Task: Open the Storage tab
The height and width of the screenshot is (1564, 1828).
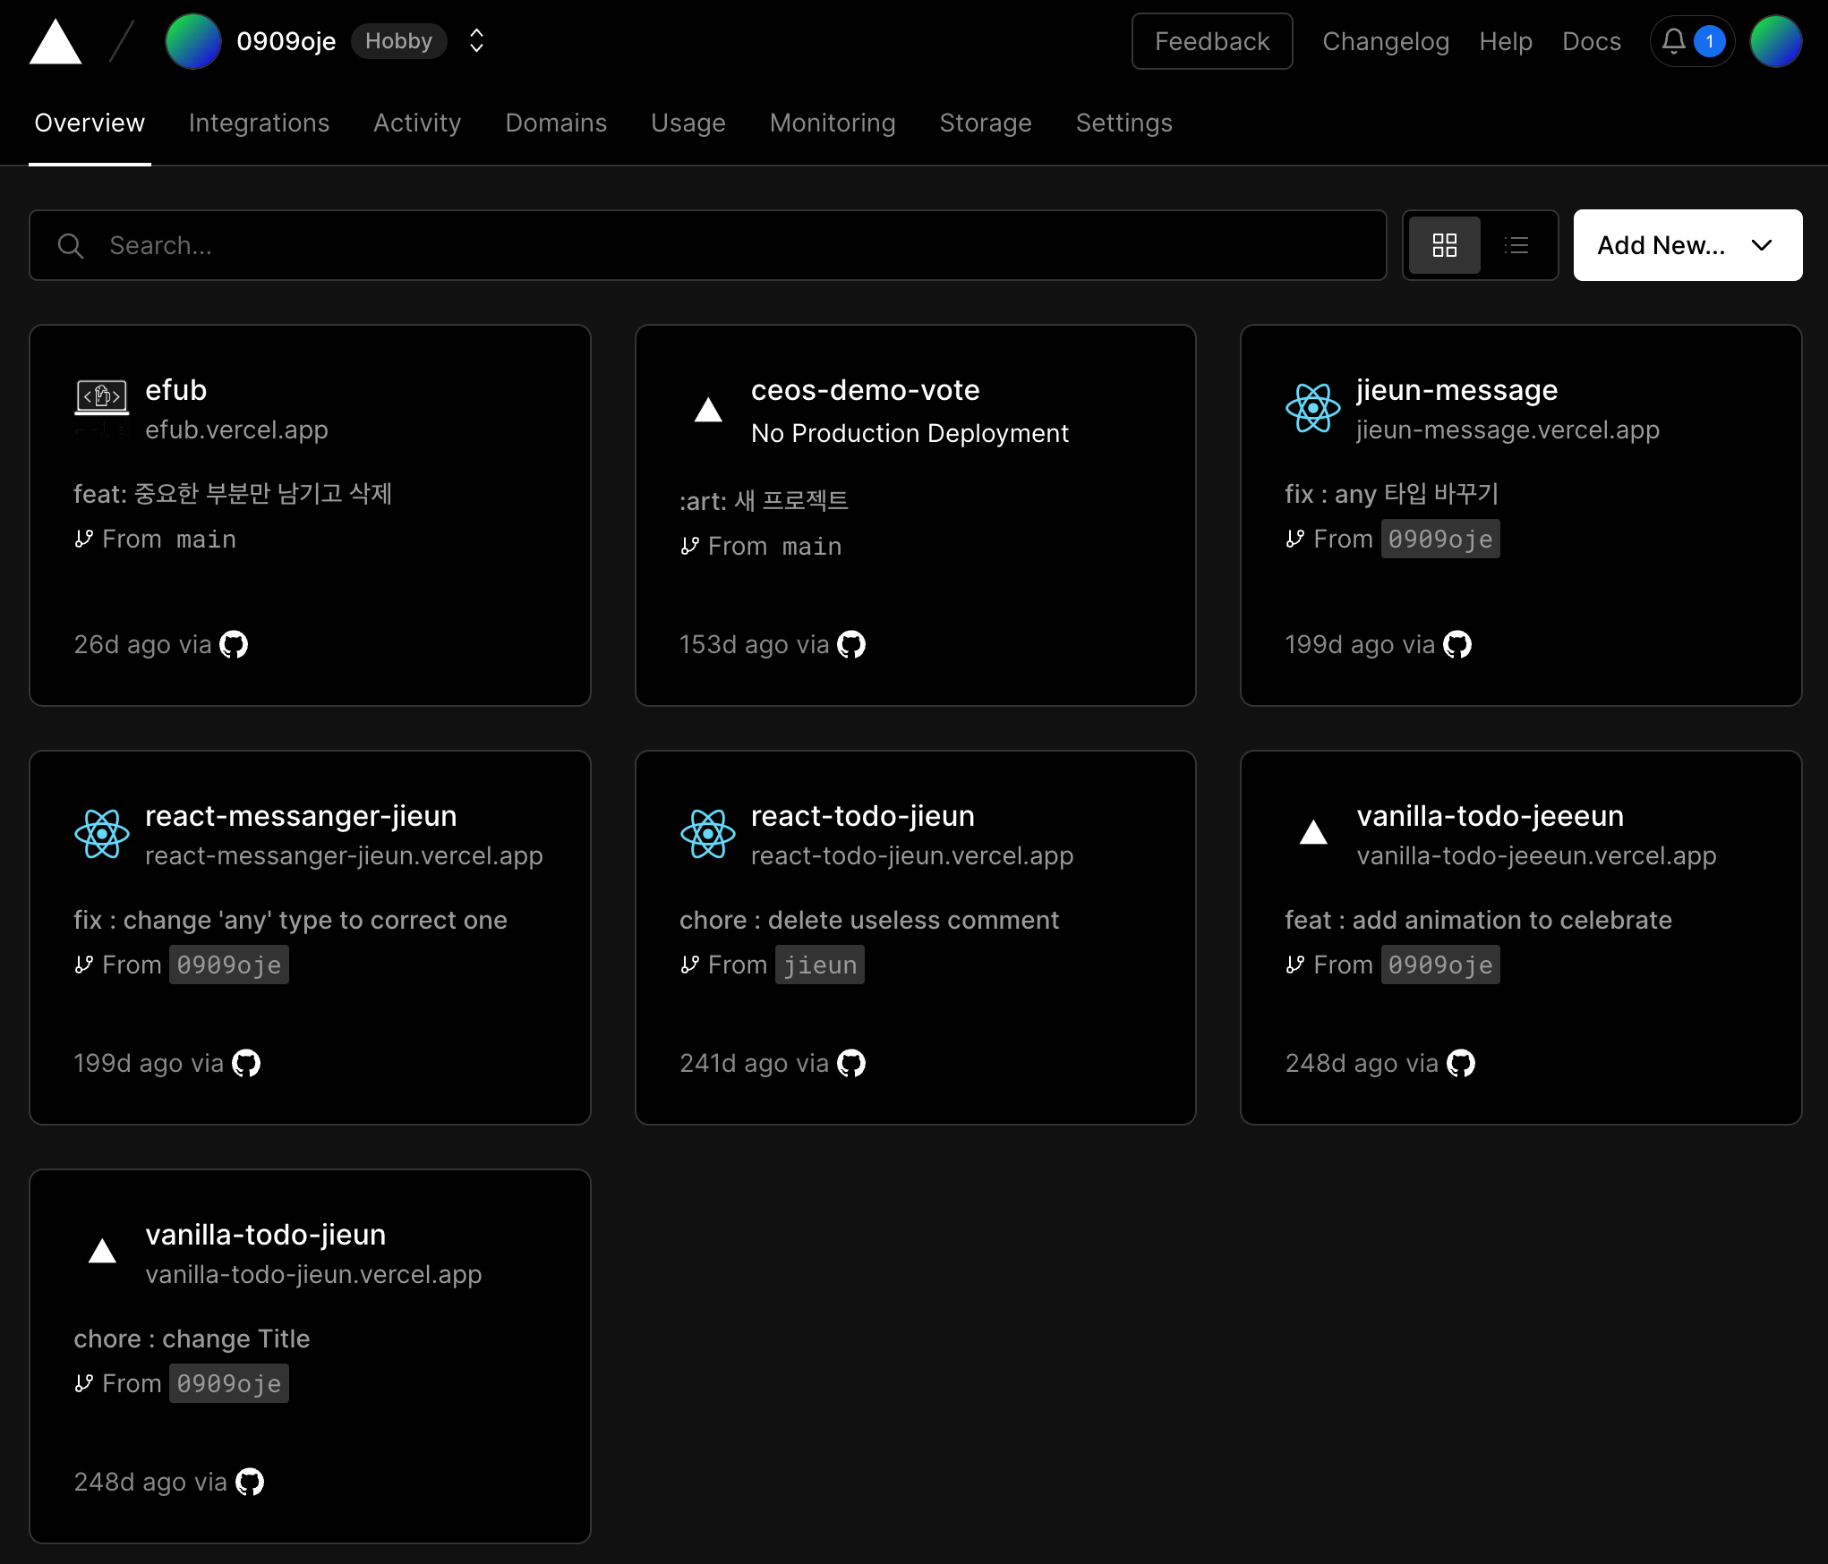Action: [x=985, y=123]
